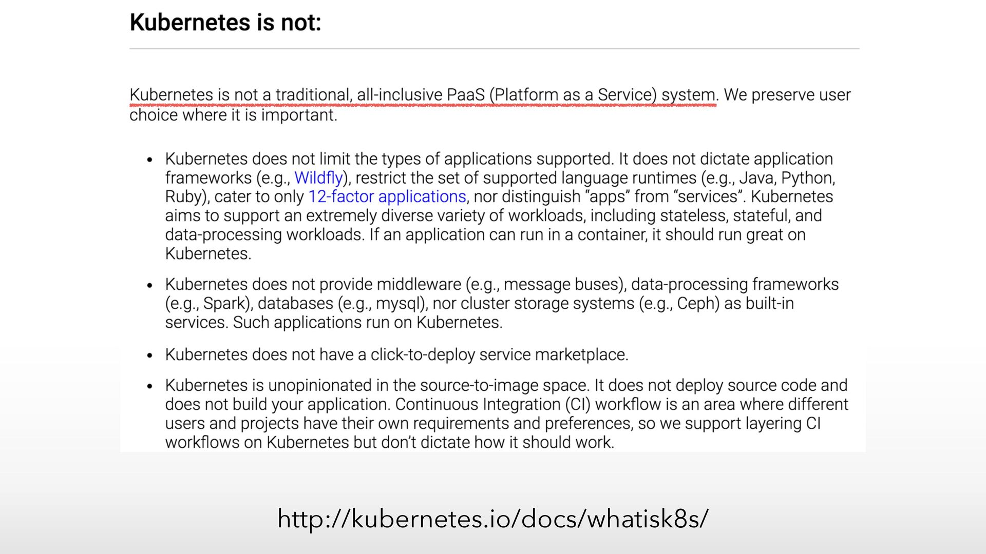Click the 'Java, Python' runtimes text

point(786,178)
